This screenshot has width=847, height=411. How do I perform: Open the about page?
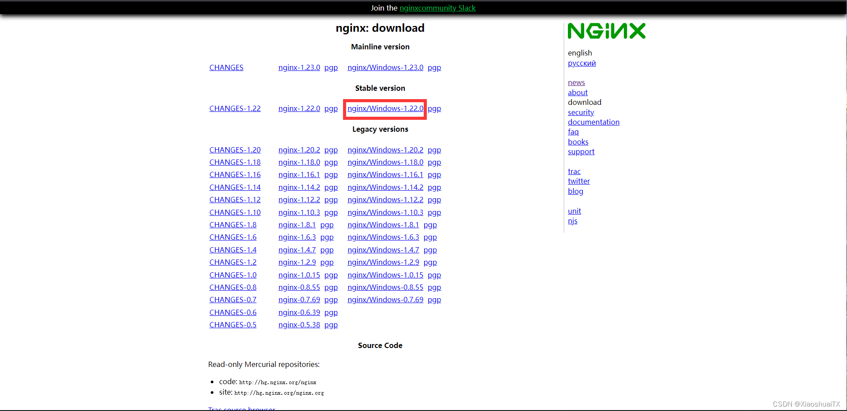click(578, 93)
